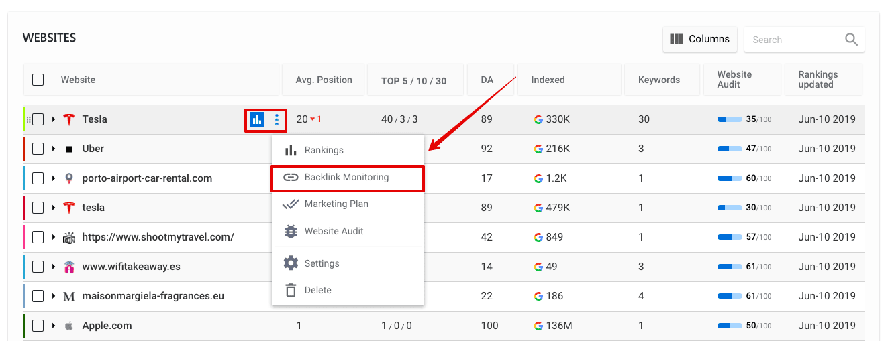Click the Google icon beside 1.2K
The height and width of the screenshot is (341, 888).
(x=538, y=178)
